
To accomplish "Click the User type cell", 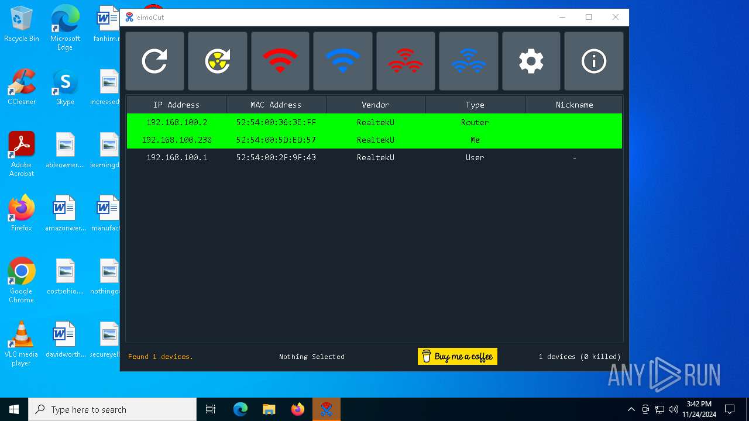I will pyautogui.click(x=475, y=157).
